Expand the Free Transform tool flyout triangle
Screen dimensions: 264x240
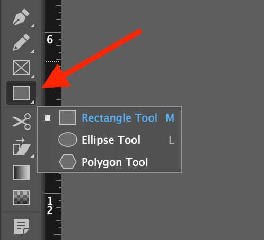point(33,156)
